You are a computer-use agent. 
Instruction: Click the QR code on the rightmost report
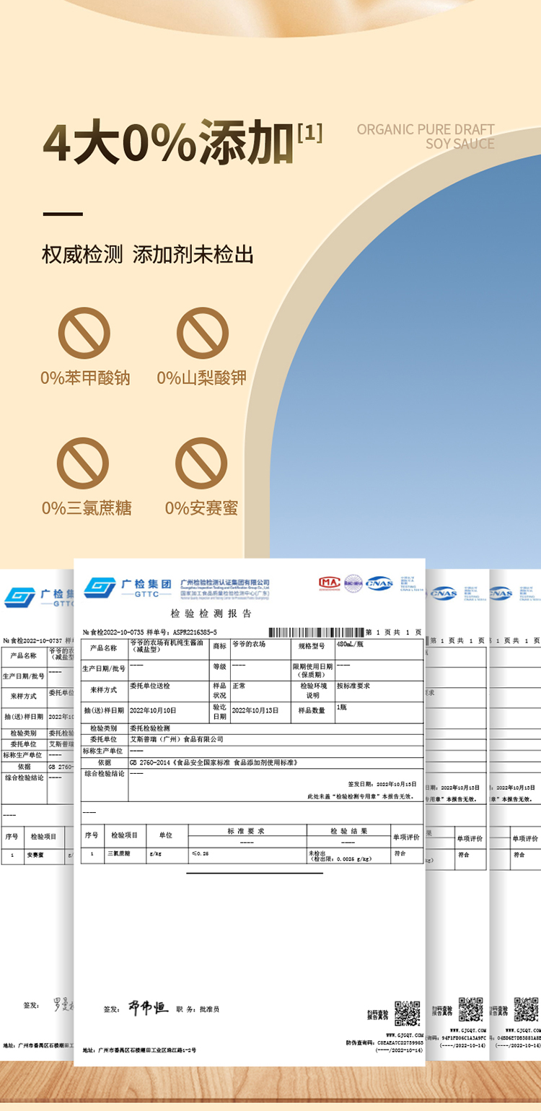[x=527, y=1010]
